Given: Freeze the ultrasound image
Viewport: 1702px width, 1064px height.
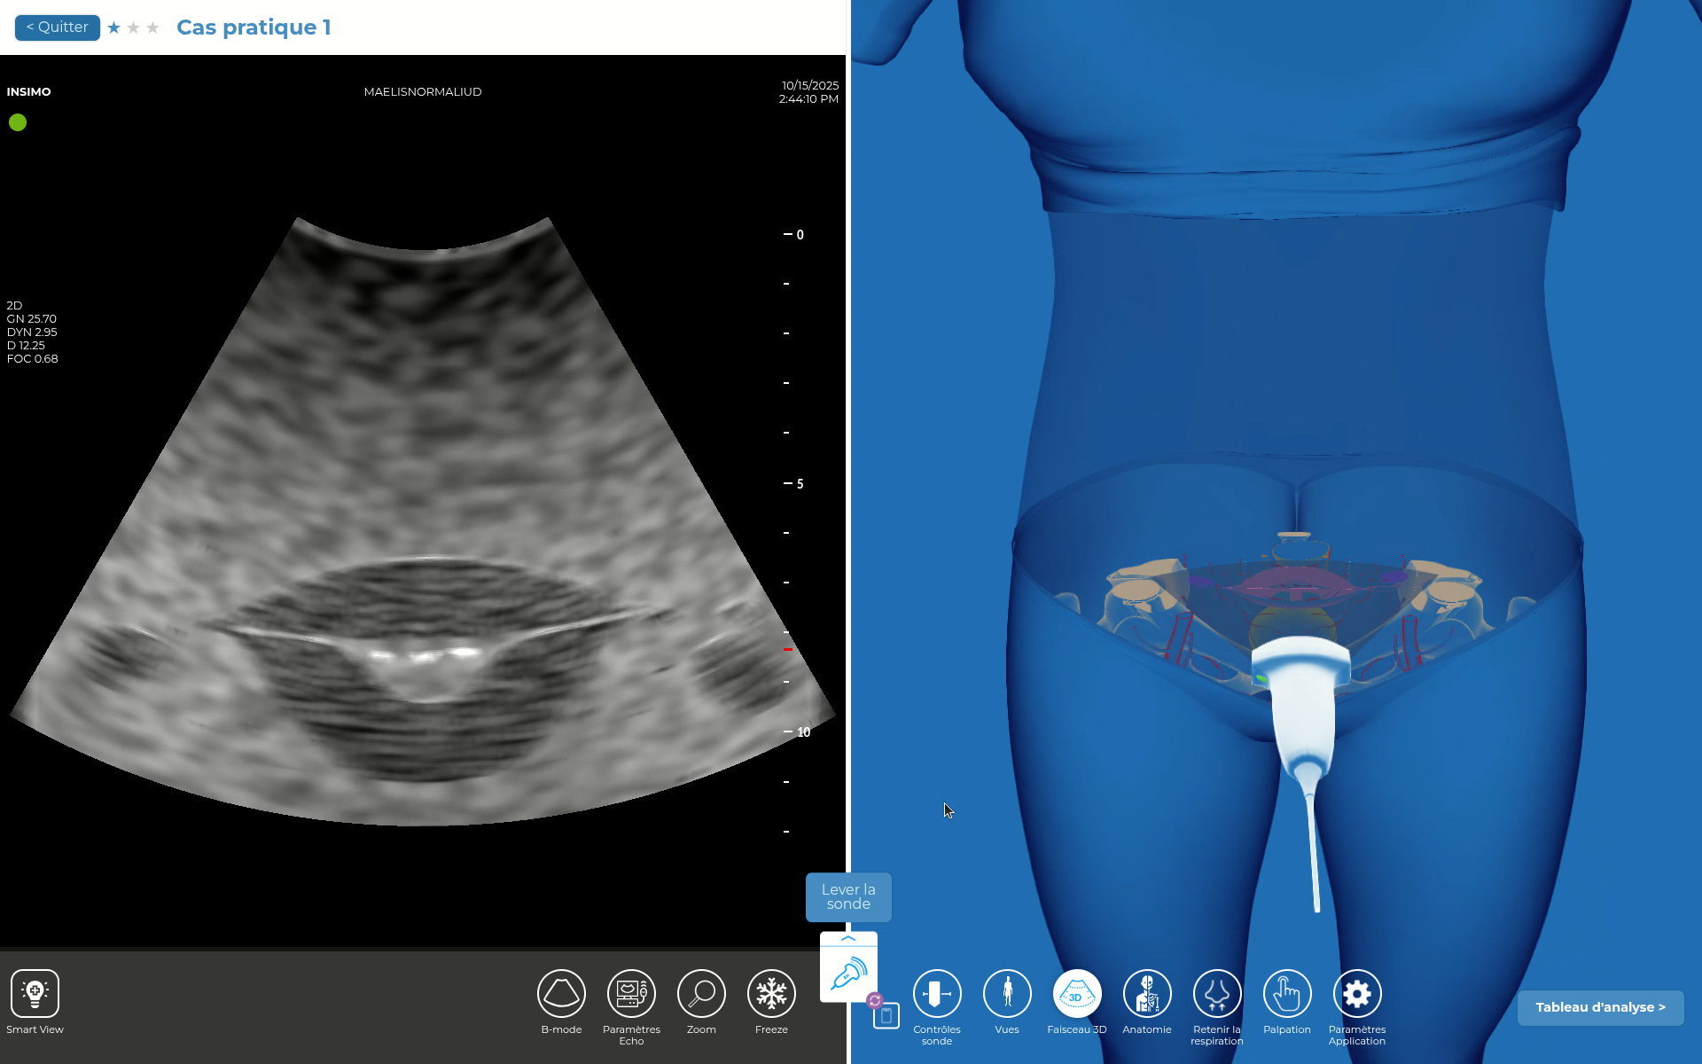Looking at the screenshot, I should pos(771,994).
